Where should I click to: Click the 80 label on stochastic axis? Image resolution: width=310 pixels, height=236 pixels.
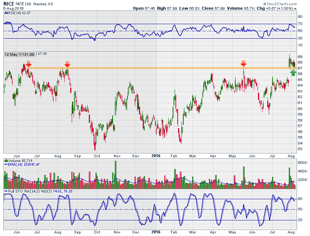tap(300, 199)
